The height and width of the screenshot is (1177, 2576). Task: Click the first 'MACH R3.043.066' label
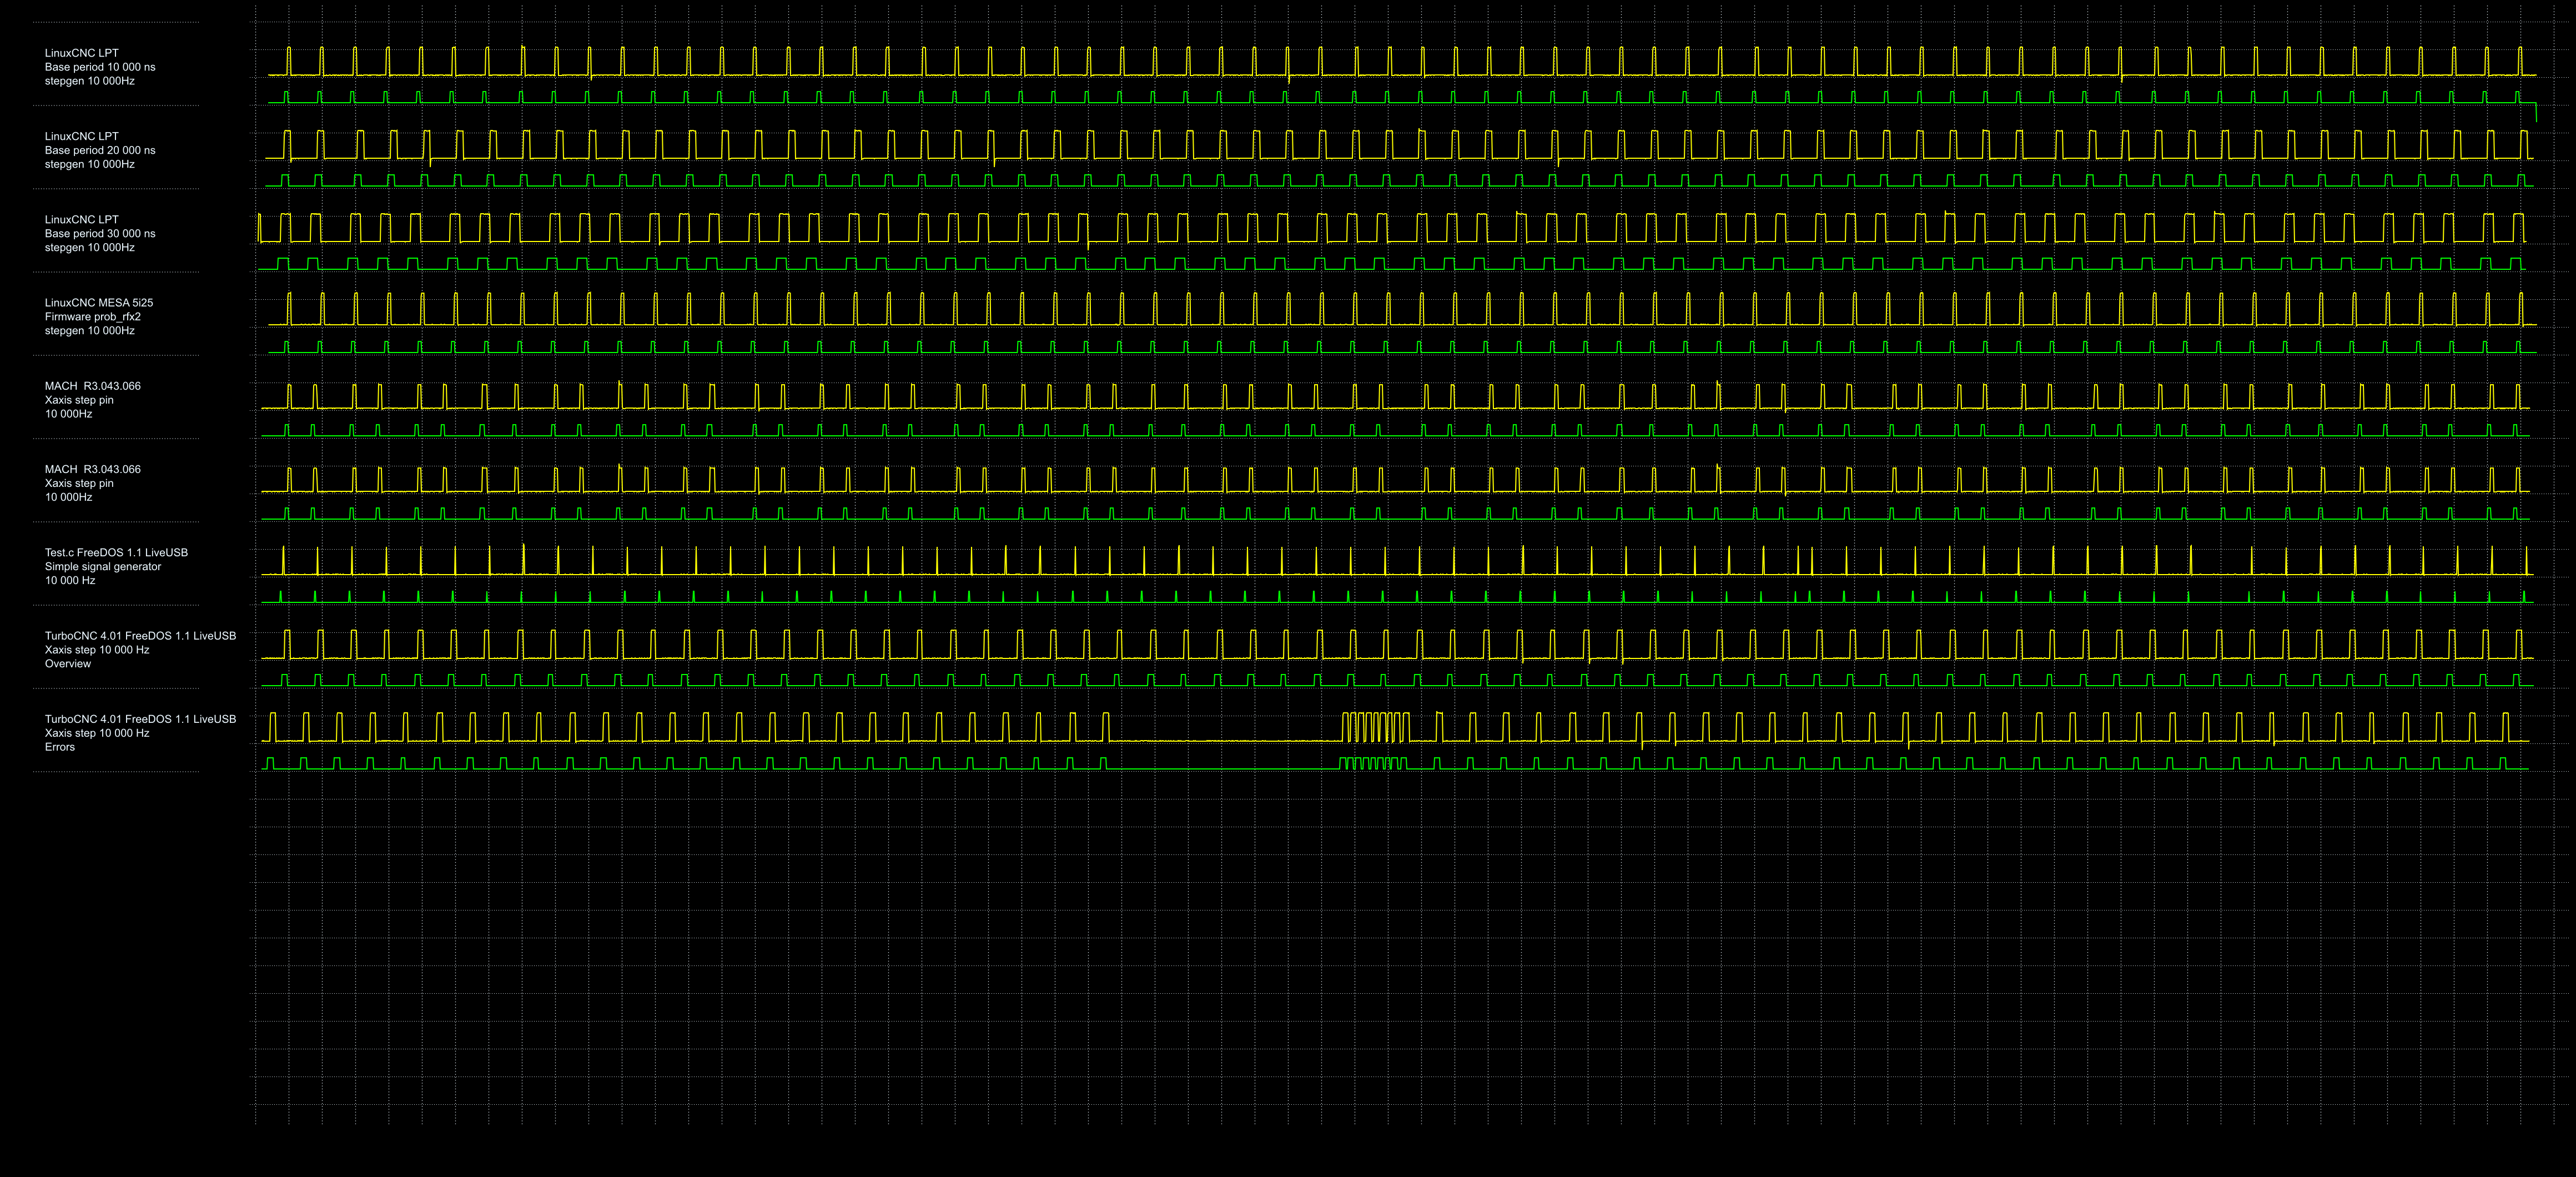tap(92, 386)
